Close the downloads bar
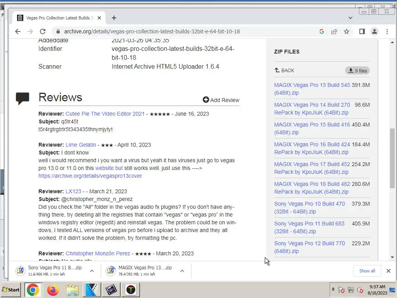This screenshot has width=397, height=298. (x=388, y=271)
